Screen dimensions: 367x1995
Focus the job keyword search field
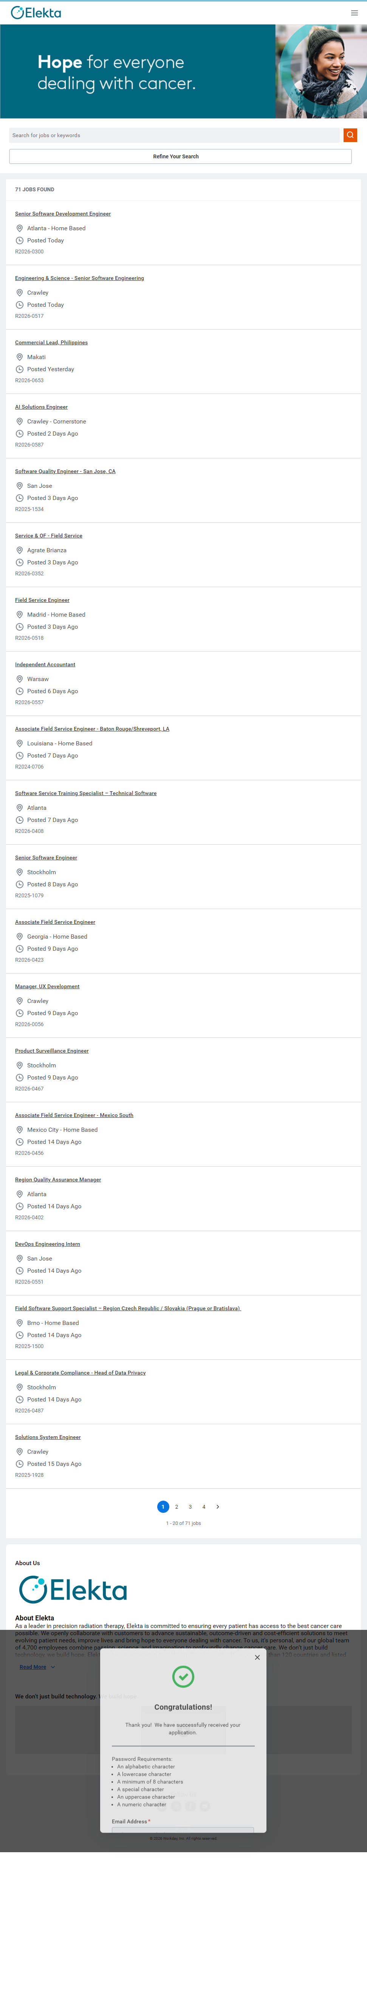pyautogui.click(x=174, y=135)
